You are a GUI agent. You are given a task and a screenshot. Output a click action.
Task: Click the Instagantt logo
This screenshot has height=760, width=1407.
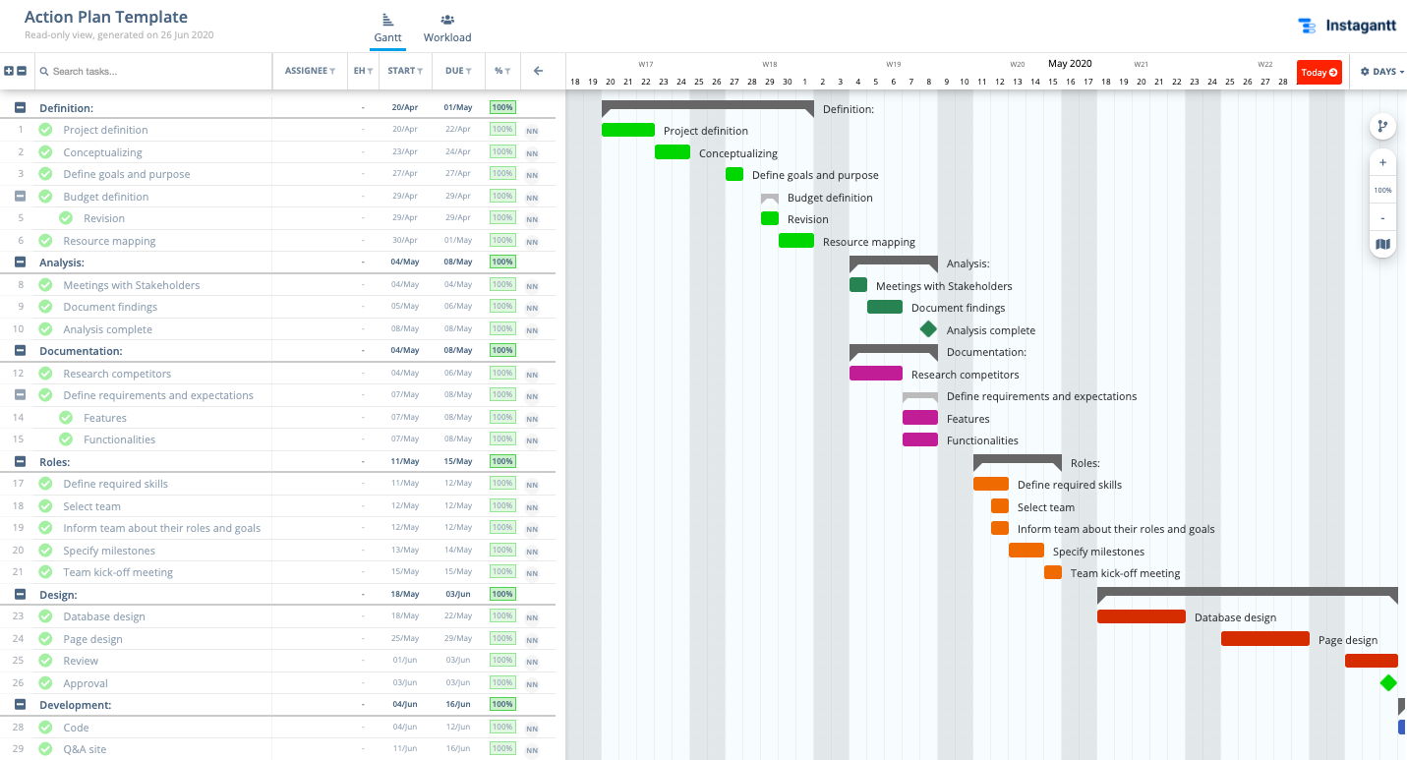tap(1347, 26)
